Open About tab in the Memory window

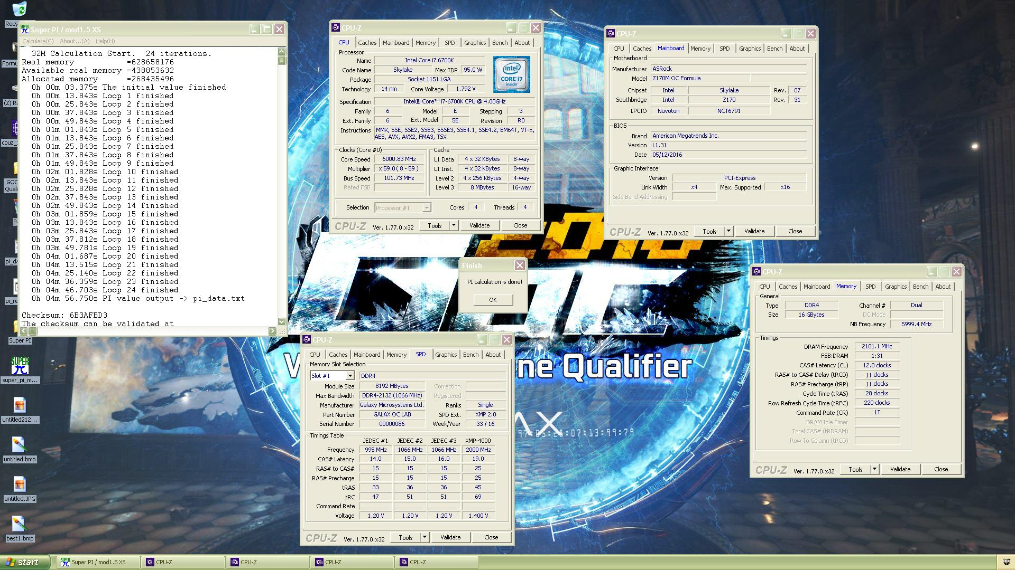(943, 287)
